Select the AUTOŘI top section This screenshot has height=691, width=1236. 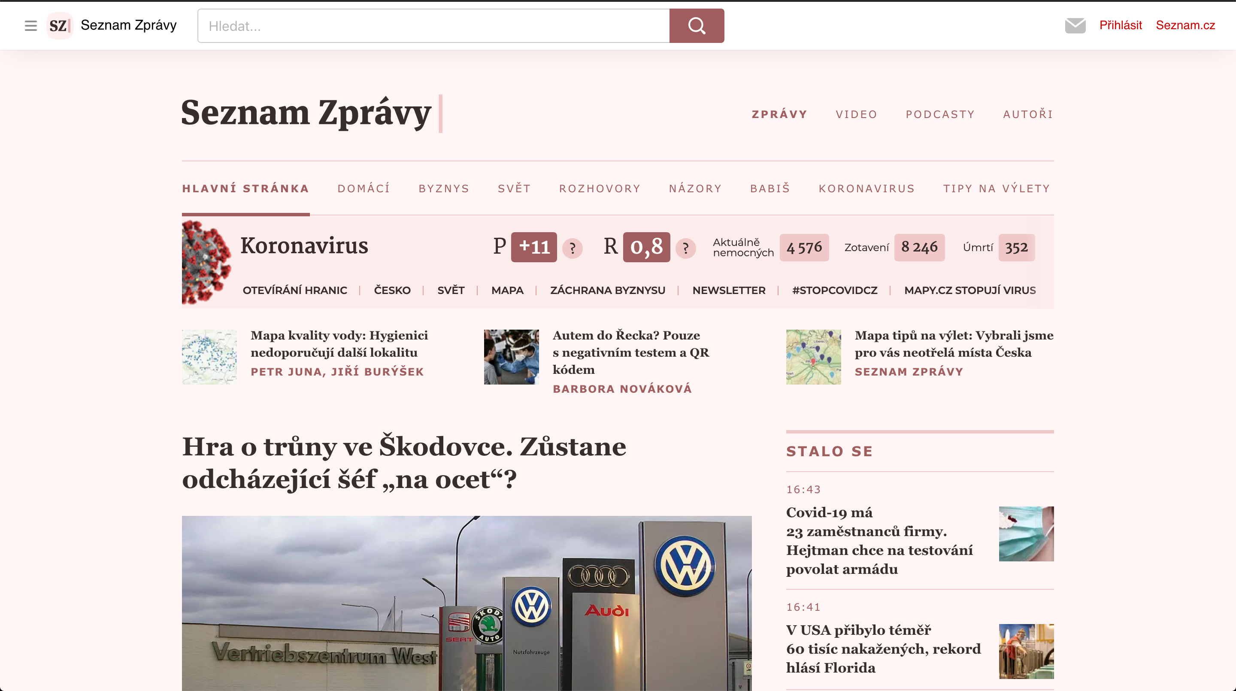[x=1028, y=114]
